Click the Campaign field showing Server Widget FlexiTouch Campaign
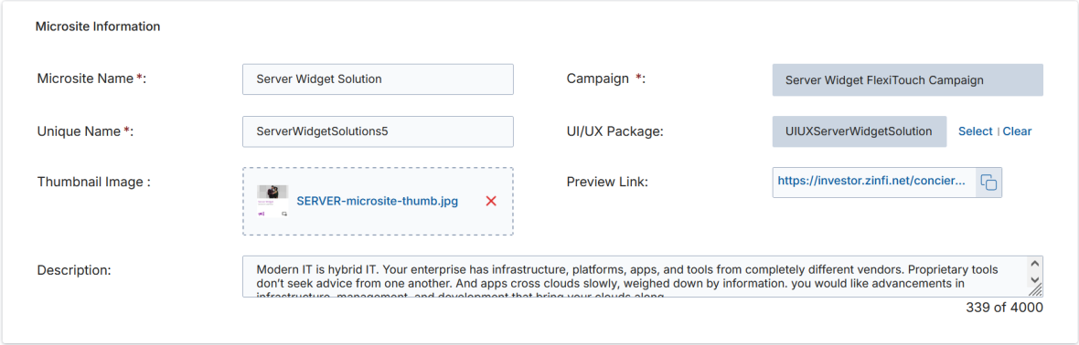 908,79
